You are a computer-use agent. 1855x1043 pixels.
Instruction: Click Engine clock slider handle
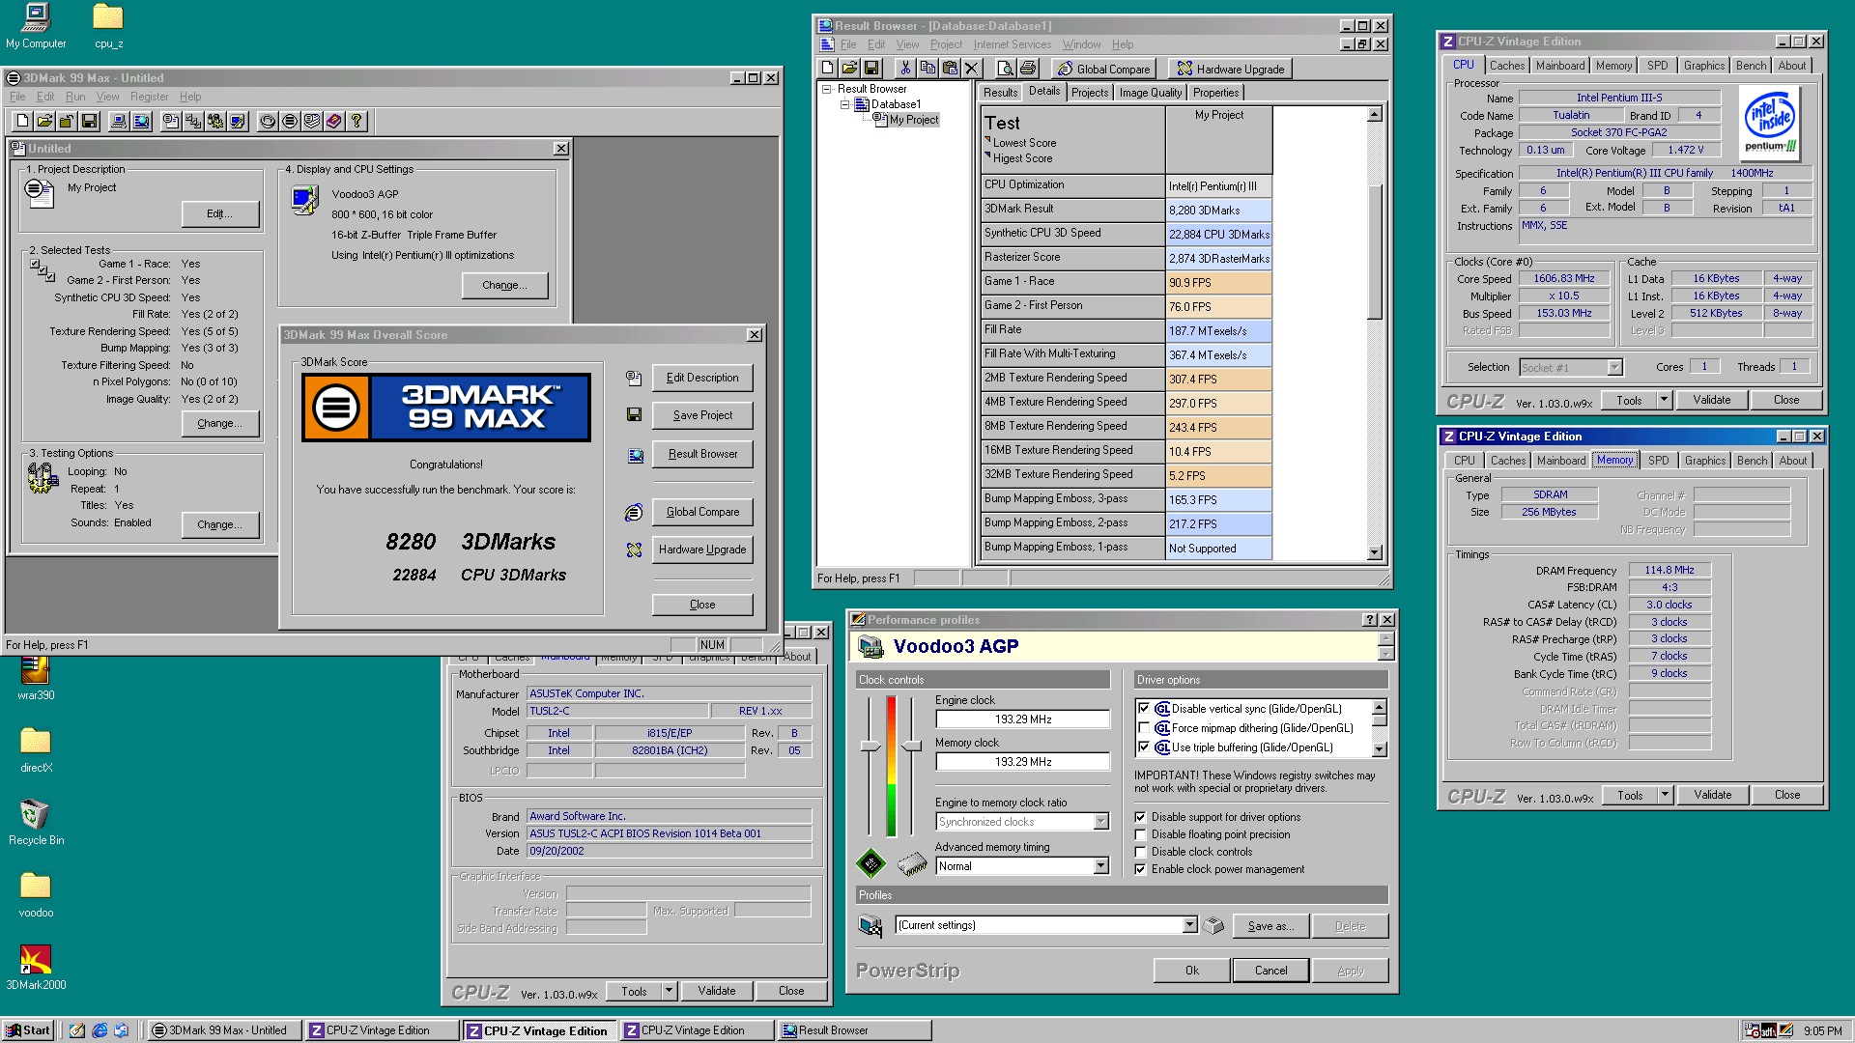pos(870,747)
